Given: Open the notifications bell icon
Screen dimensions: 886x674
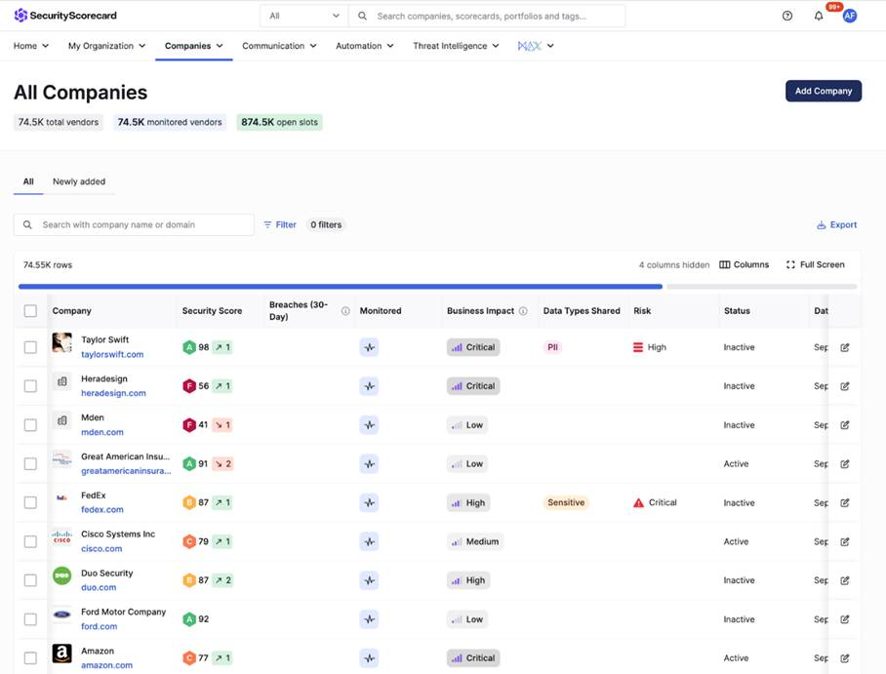Looking at the screenshot, I should pos(819,16).
